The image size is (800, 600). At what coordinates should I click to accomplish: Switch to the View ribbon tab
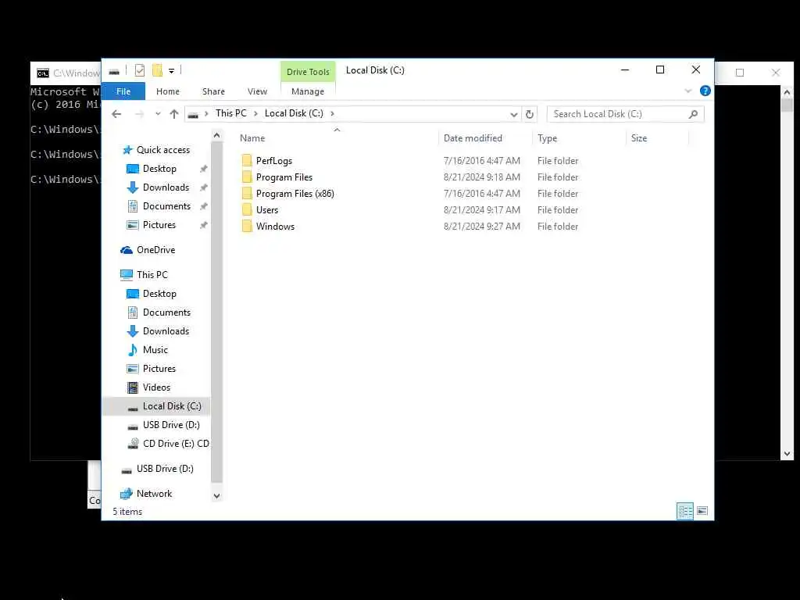coord(257,91)
